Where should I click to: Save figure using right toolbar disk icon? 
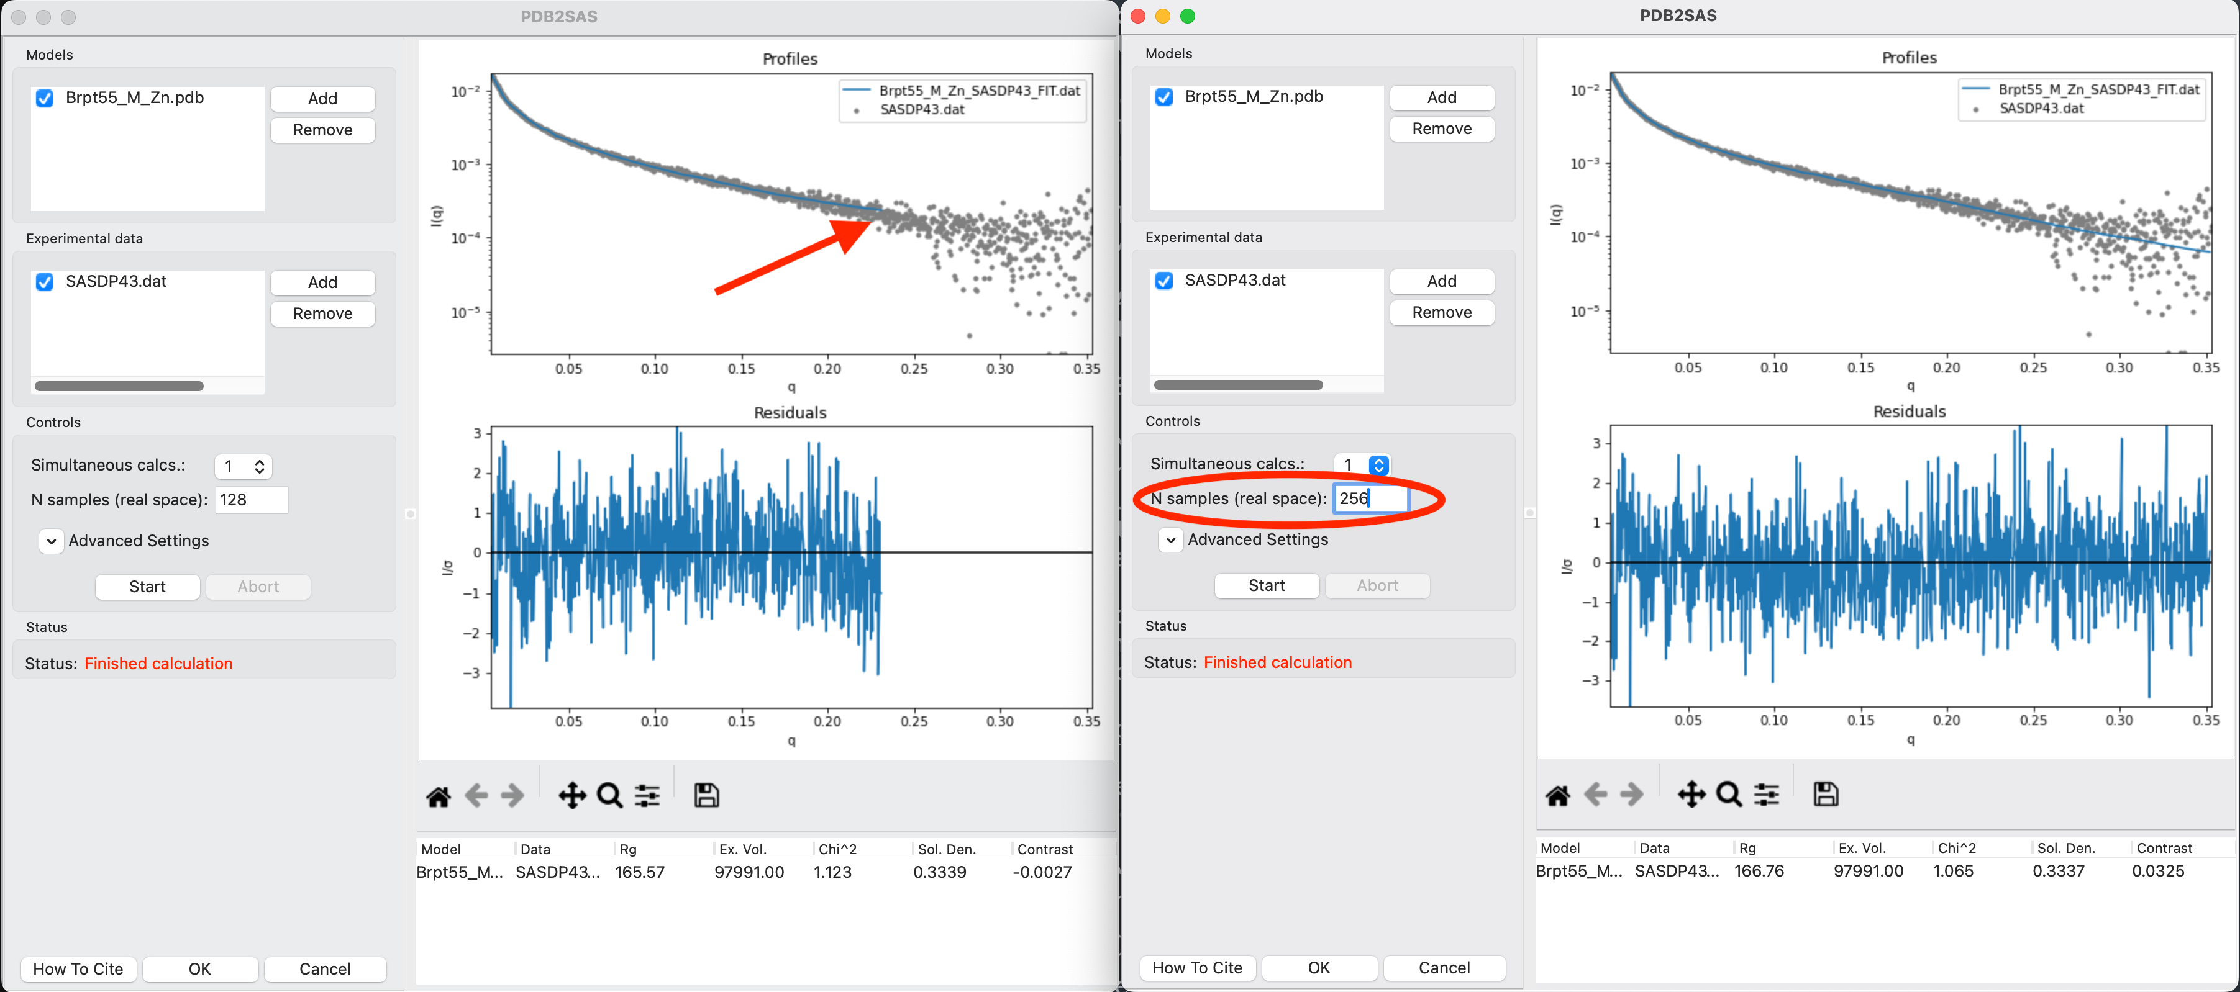point(1825,795)
